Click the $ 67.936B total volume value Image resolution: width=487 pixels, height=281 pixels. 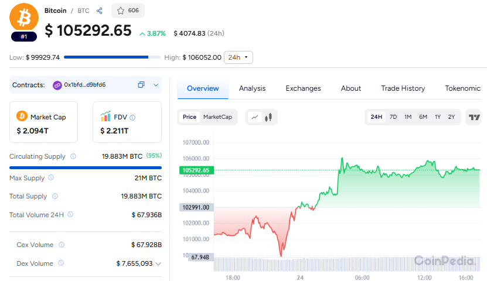(x=147, y=215)
